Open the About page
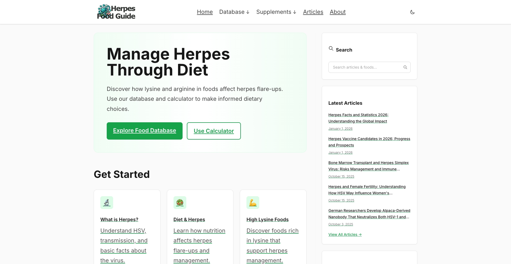 coord(337,12)
